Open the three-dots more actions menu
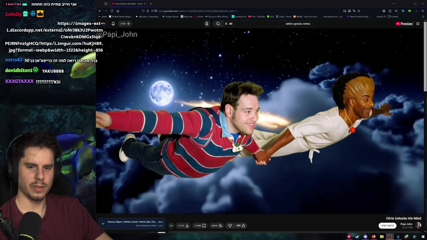427x240 pixels. (x=171, y=226)
